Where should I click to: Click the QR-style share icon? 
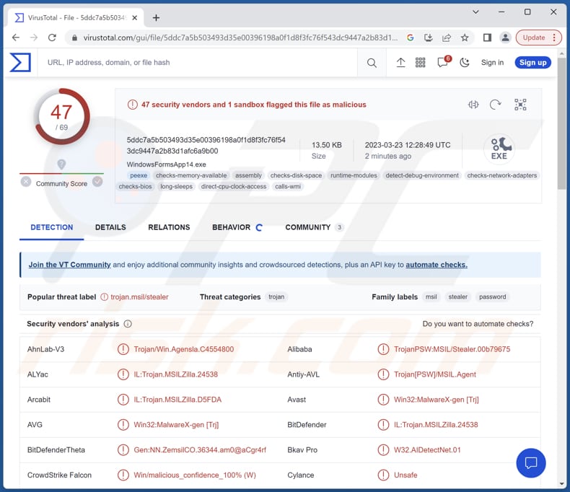[520, 105]
